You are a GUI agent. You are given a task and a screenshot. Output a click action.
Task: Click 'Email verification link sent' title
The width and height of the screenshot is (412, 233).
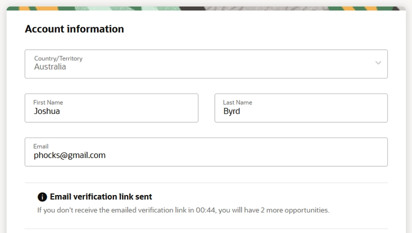[100, 197]
